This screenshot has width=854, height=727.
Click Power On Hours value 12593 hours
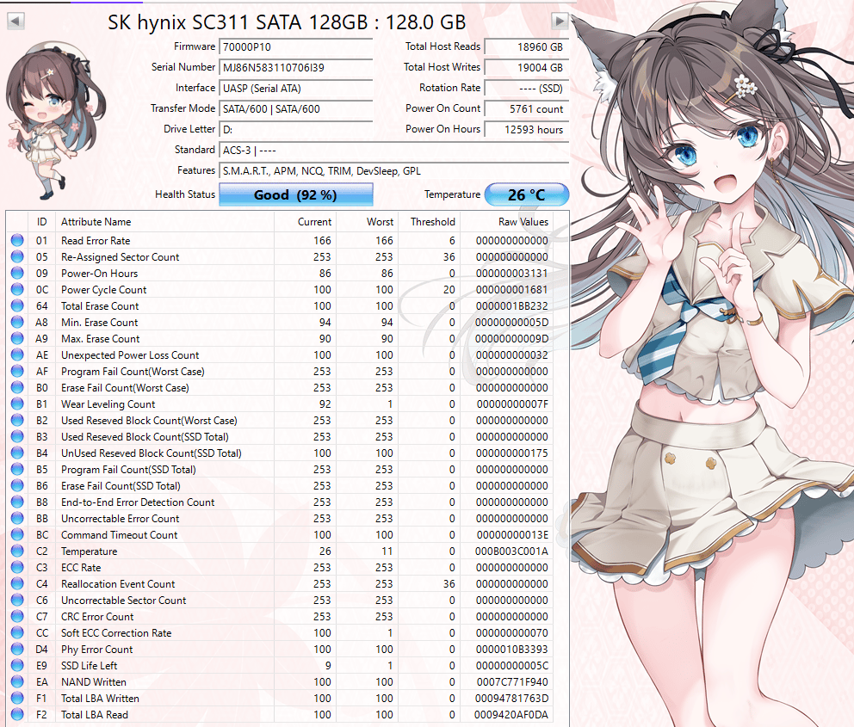tap(527, 130)
